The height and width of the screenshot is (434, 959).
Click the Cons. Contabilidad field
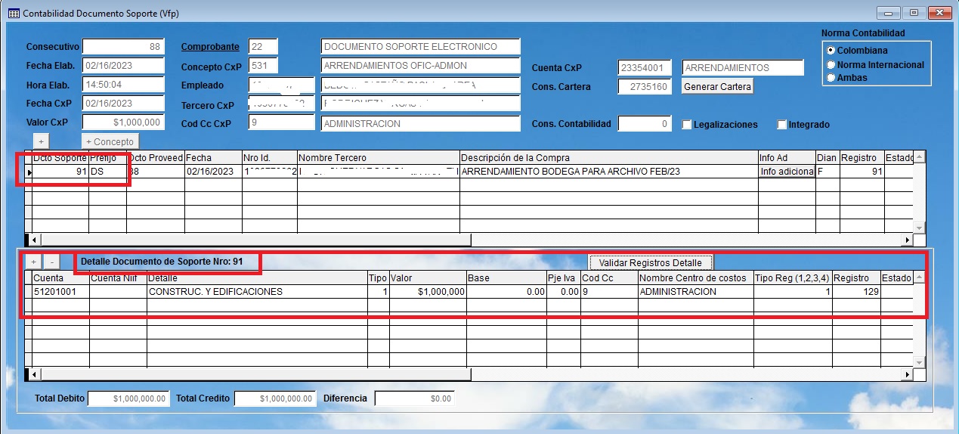coord(645,123)
